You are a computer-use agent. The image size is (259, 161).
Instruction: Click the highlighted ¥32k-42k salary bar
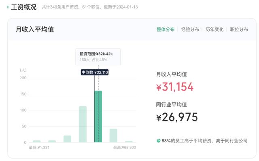click(x=98, y=117)
